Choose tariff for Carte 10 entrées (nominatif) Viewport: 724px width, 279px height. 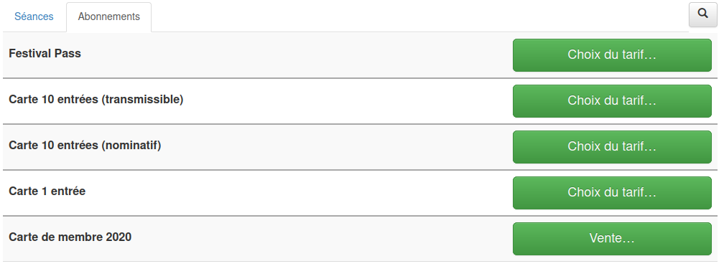[612, 147]
